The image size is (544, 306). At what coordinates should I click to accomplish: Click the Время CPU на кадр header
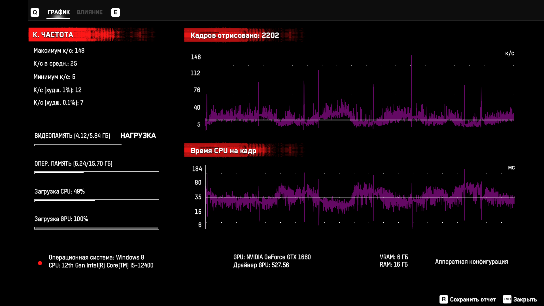[x=223, y=150]
